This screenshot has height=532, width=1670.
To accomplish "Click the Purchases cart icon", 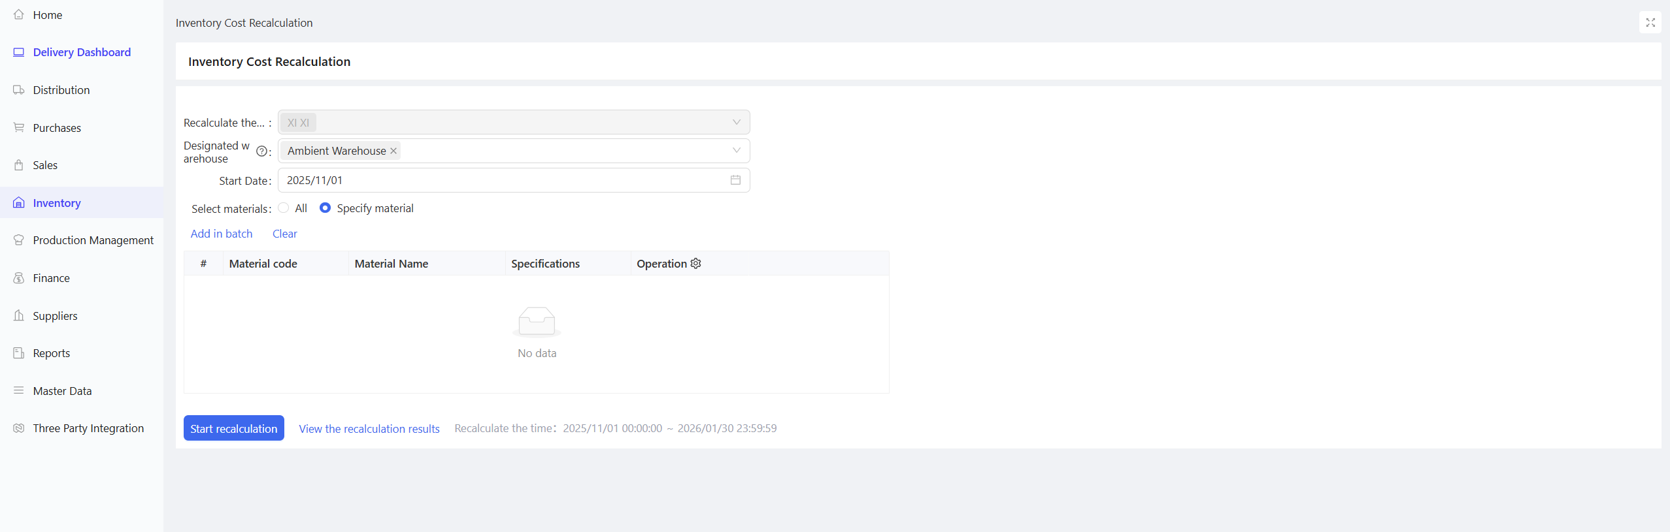I will [x=19, y=128].
